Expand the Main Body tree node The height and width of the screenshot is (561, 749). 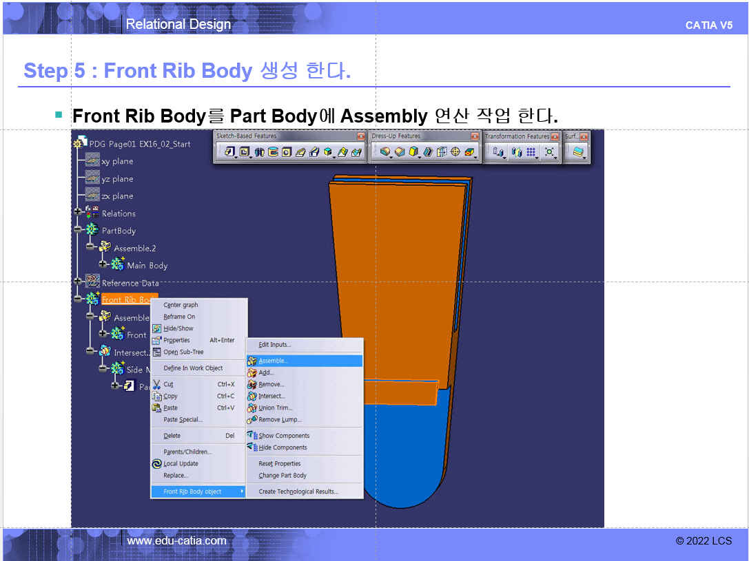point(103,265)
